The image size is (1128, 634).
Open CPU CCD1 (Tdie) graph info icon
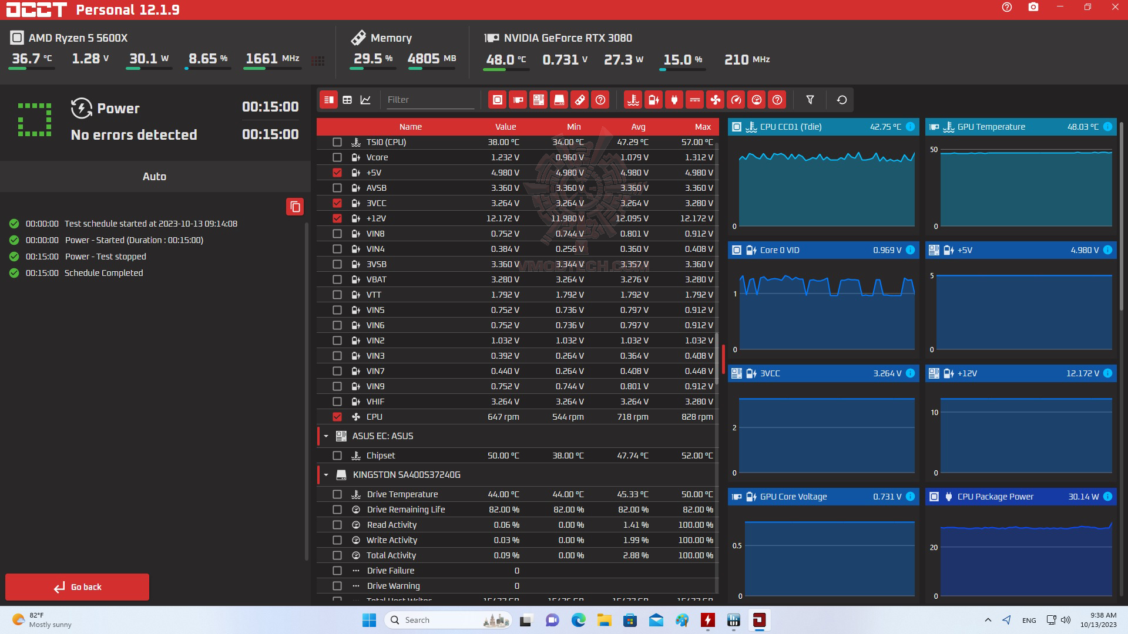click(910, 127)
